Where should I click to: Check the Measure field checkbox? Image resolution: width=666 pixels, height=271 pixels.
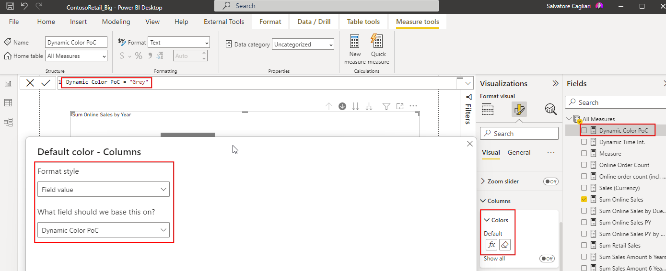584,153
